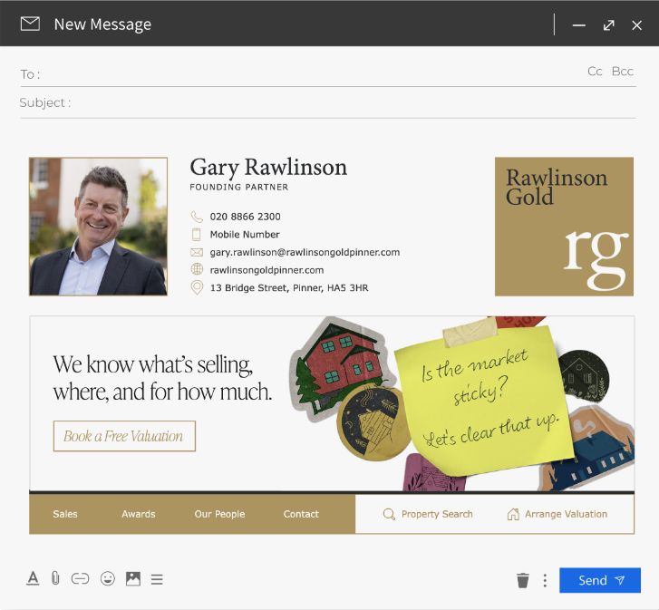Click Book a Free Valuation button
The height and width of the screenshot is (610, 659).
(124, 436)
